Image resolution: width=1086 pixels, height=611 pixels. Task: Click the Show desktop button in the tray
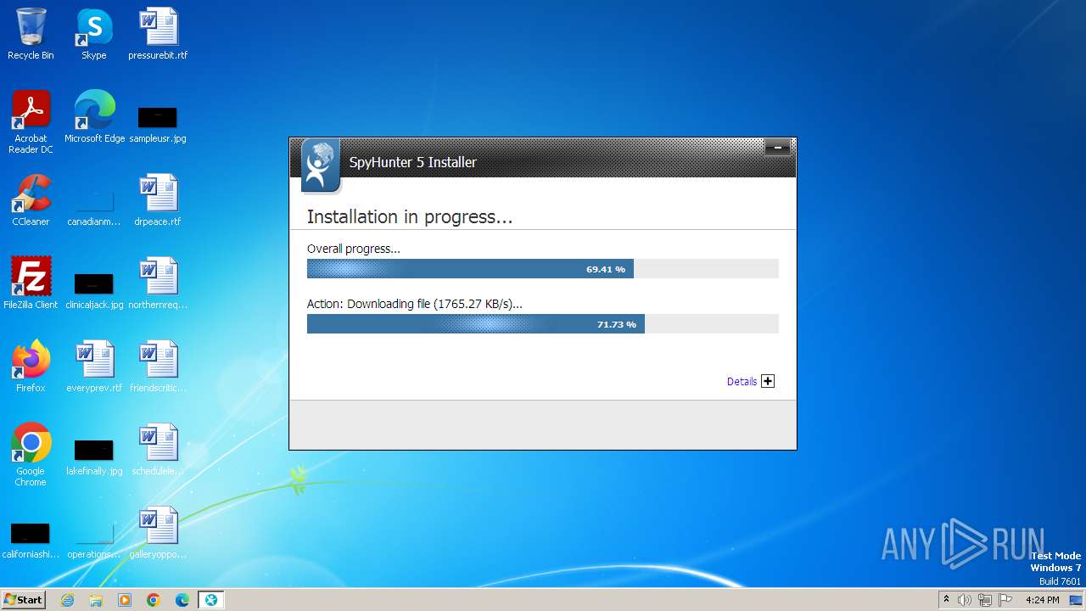(1075, 600)
